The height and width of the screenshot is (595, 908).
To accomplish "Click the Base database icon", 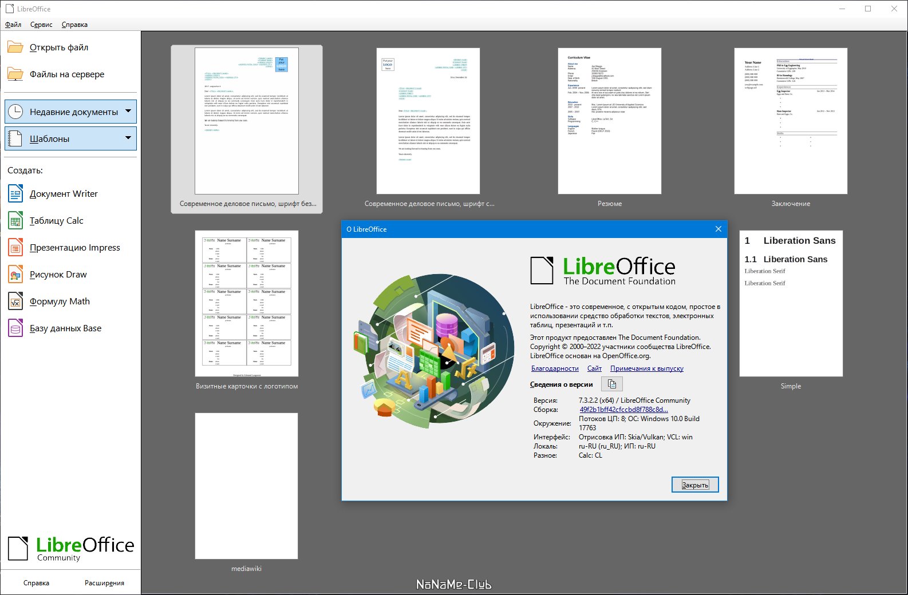I will click(x=15, y=328).
